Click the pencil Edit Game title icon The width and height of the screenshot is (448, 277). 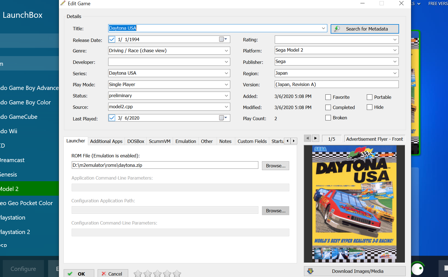tap(63, 3)
